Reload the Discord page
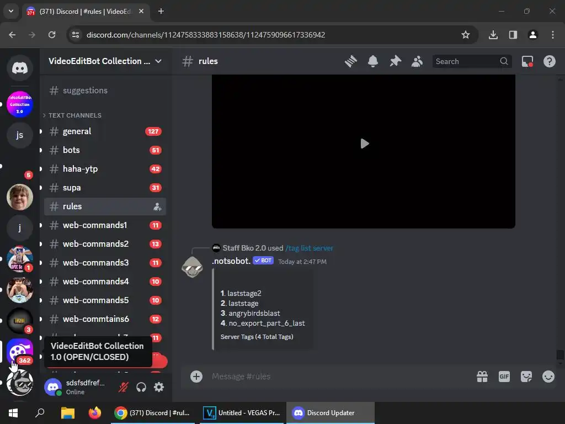 point(52,35)
